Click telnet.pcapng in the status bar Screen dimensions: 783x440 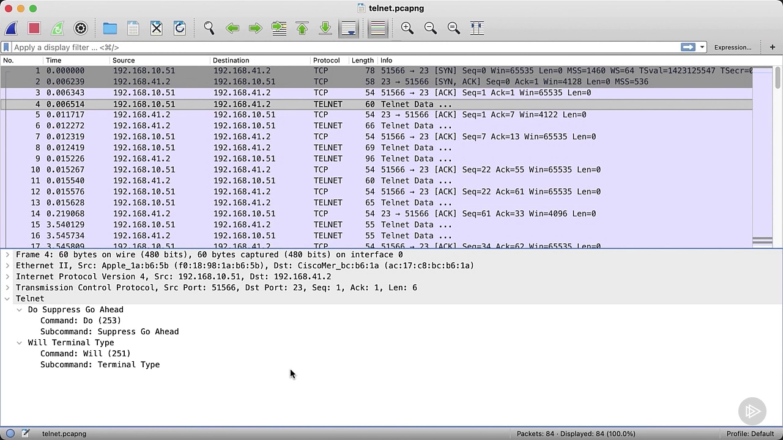tap(64, 434)
